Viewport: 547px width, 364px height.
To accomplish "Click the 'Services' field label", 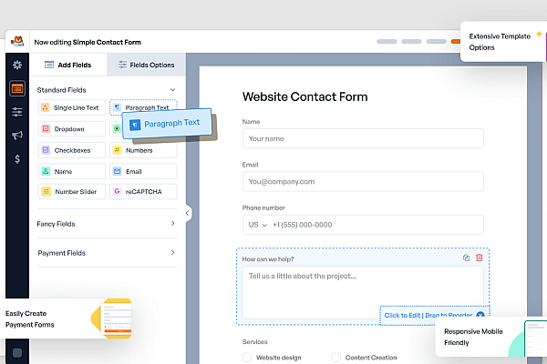I will (254, 342).
